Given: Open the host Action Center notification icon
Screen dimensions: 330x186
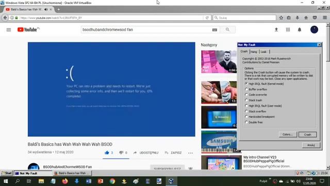Looking at the screenshot, I should [322, 181].
